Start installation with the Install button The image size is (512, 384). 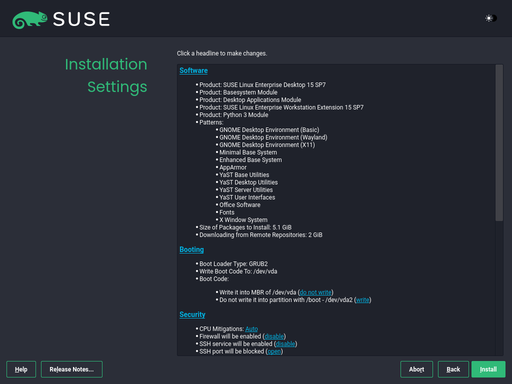pyautogui.click(x=488, y=369)
